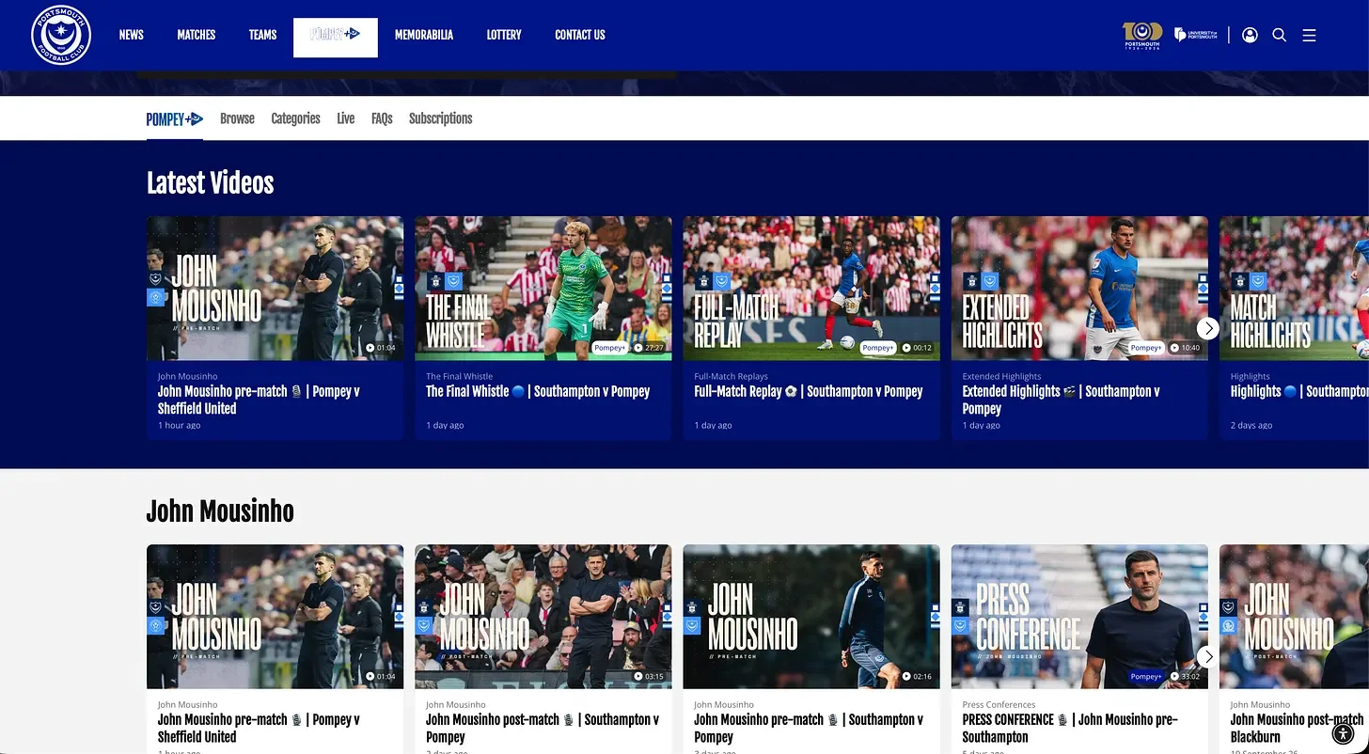Image resolution: width=1369 pixels, height=754 pixels.
Task: Click the Portsmouth Football Club crest logo
Action: [x=61, y=35]
